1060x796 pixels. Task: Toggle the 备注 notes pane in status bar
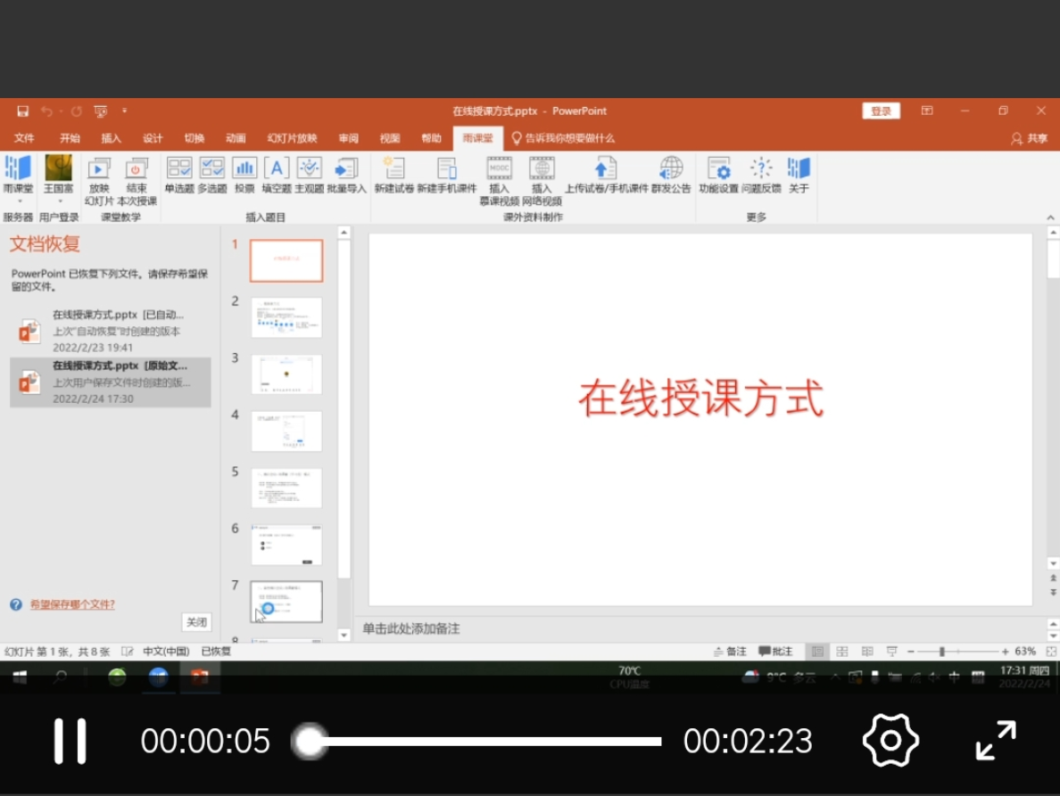[x=730, y=652]
